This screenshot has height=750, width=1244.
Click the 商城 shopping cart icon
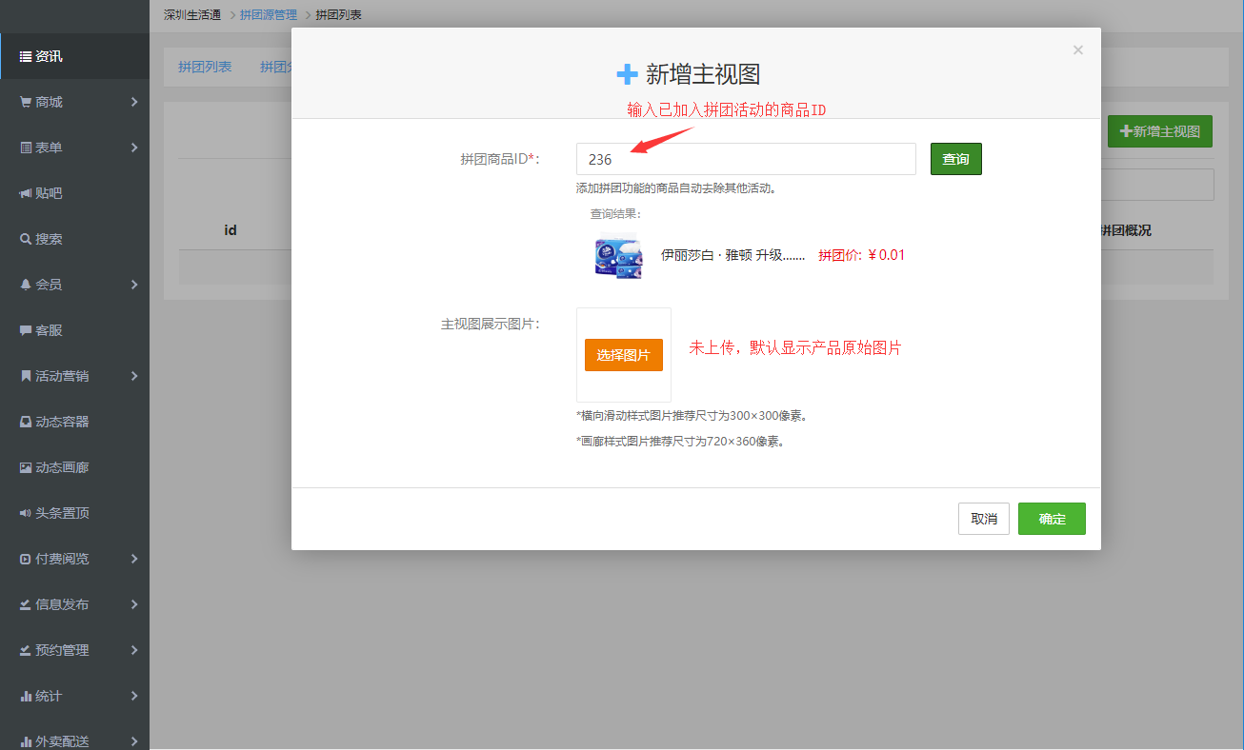[26, 102]
